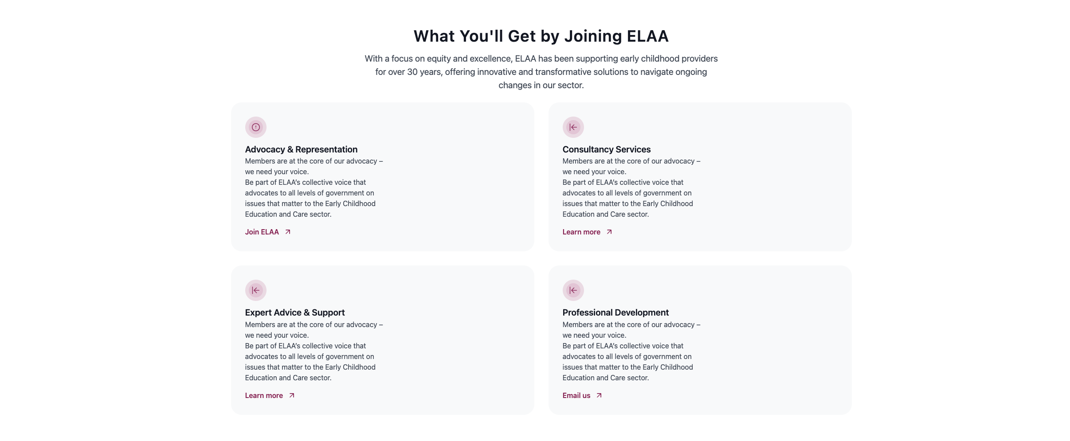Select the Professional Development heading
Image resolution: width=1070 pixels, height=441 pixels.
[x=615, y=312]
